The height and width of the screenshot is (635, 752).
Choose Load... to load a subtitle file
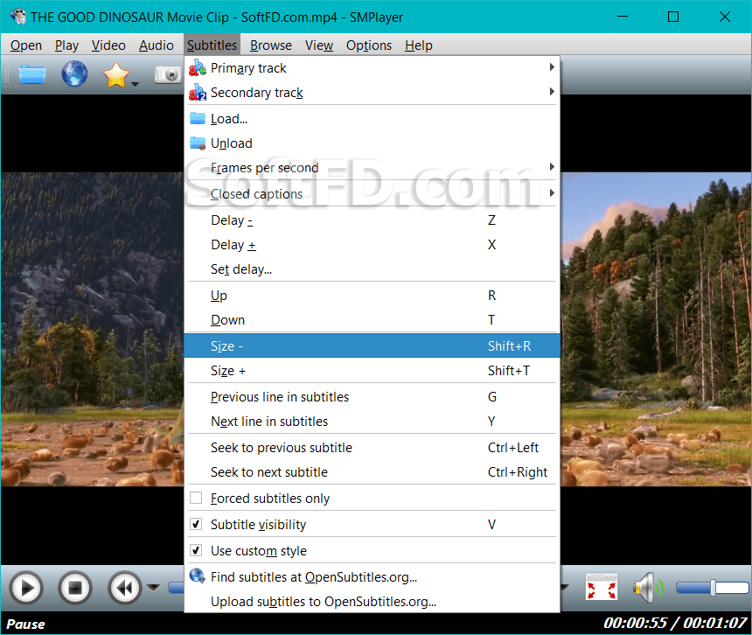coord(373,118)
